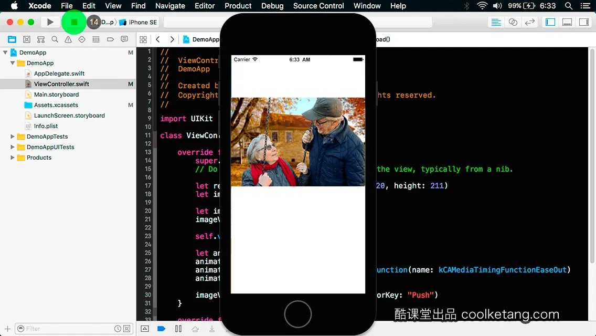Show only source-controlled files filter
This screenshot has height=336, width=596.
tap(127, 329)
